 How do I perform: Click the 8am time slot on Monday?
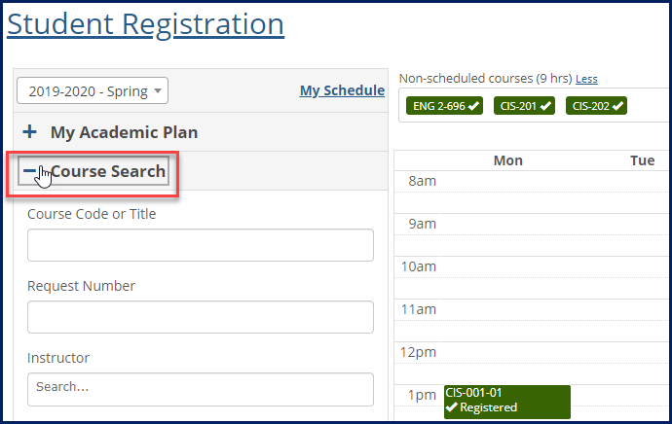point(508,192)
